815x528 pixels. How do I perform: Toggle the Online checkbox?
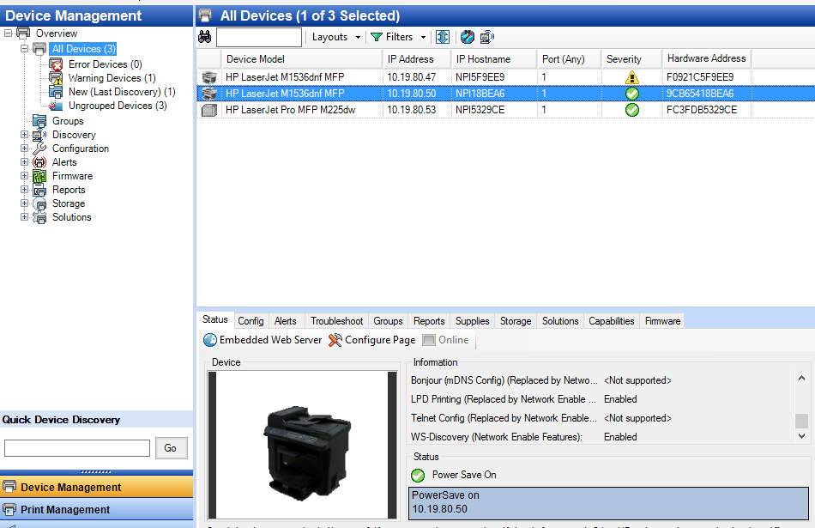[x=429, y=340]
